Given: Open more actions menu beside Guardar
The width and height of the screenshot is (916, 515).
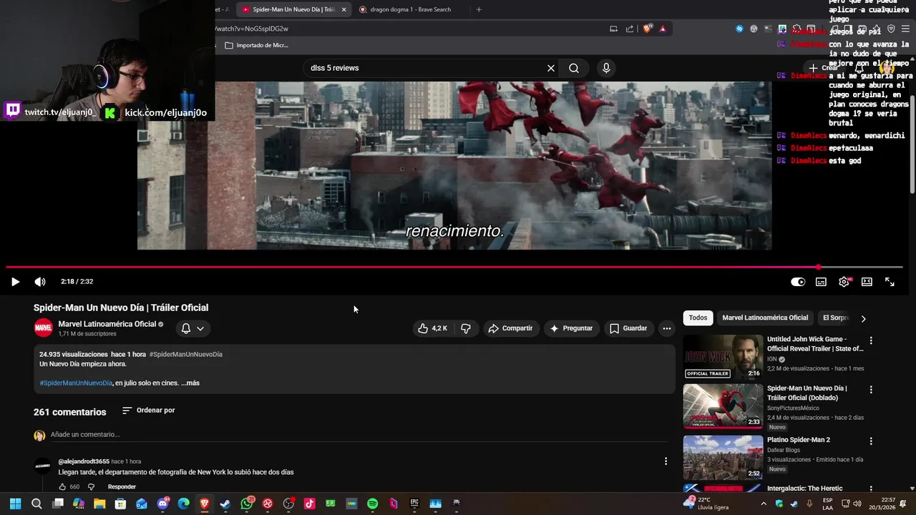Looking at the screenshot, I should click(x=666, y=328).
